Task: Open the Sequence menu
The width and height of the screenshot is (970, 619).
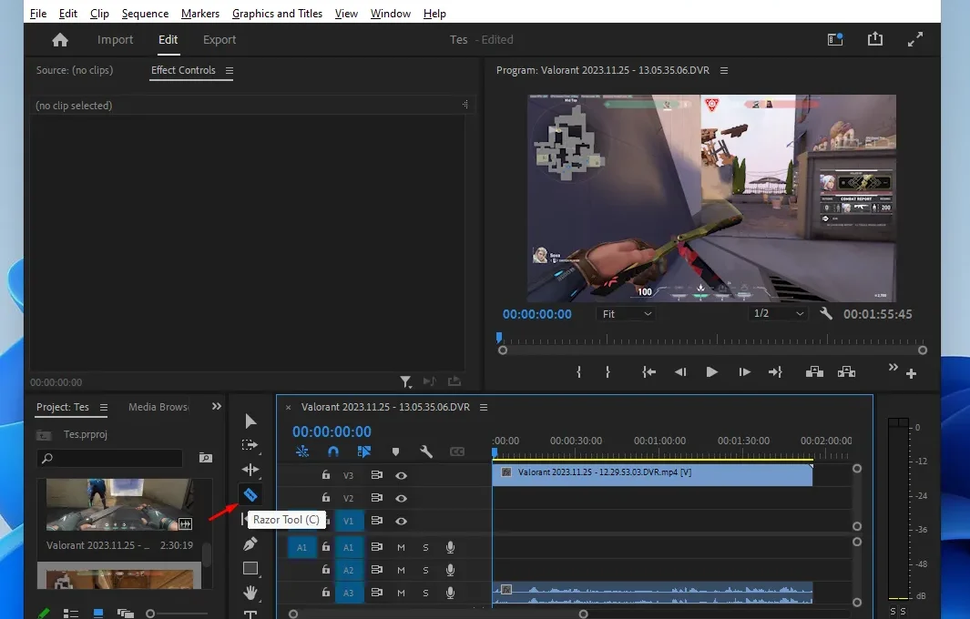Action: (x=146, y=14)
